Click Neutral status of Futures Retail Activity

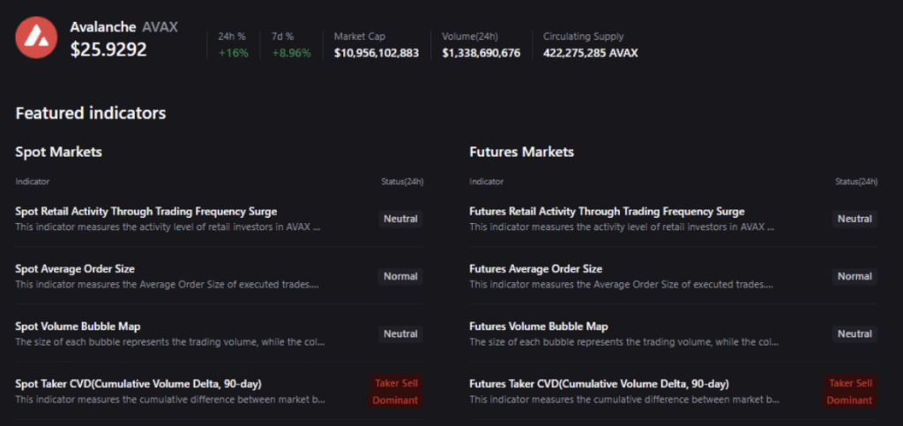(x=854, y=219)
